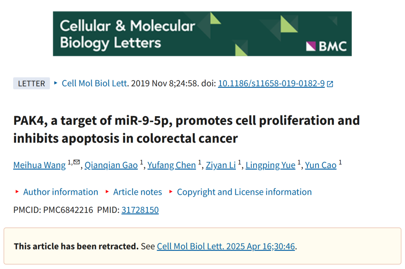The width and height of the screenshot is (405, 269).
Task: Open DOI 10.1186/s11658-019-0182-9 link
Action: [x=271, y=84]
